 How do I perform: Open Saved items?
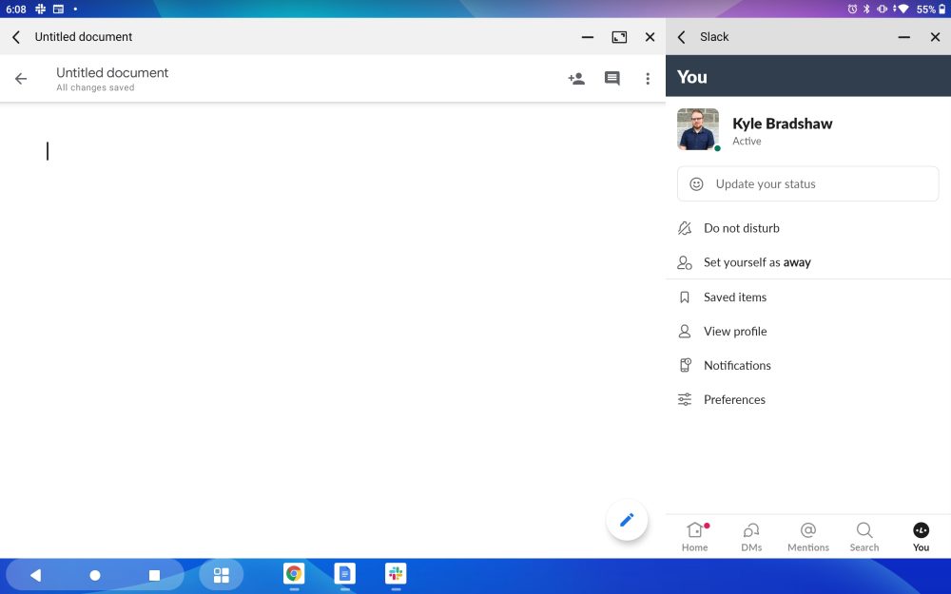pyautogui.click(x=734, y=297)
